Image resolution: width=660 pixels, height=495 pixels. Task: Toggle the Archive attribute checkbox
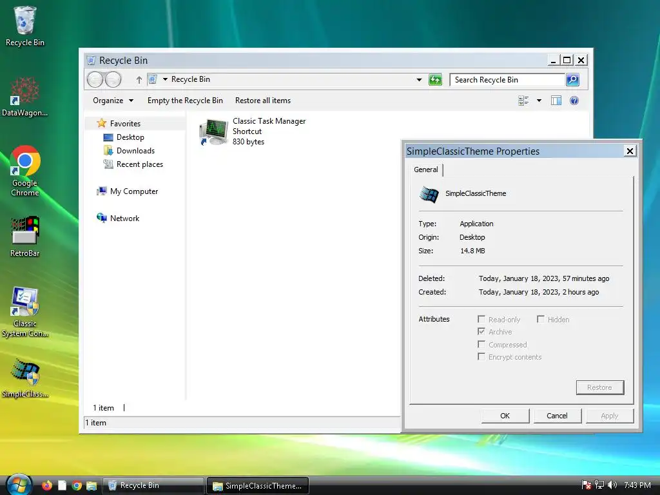pyautogui.click(x=481, y=331)
